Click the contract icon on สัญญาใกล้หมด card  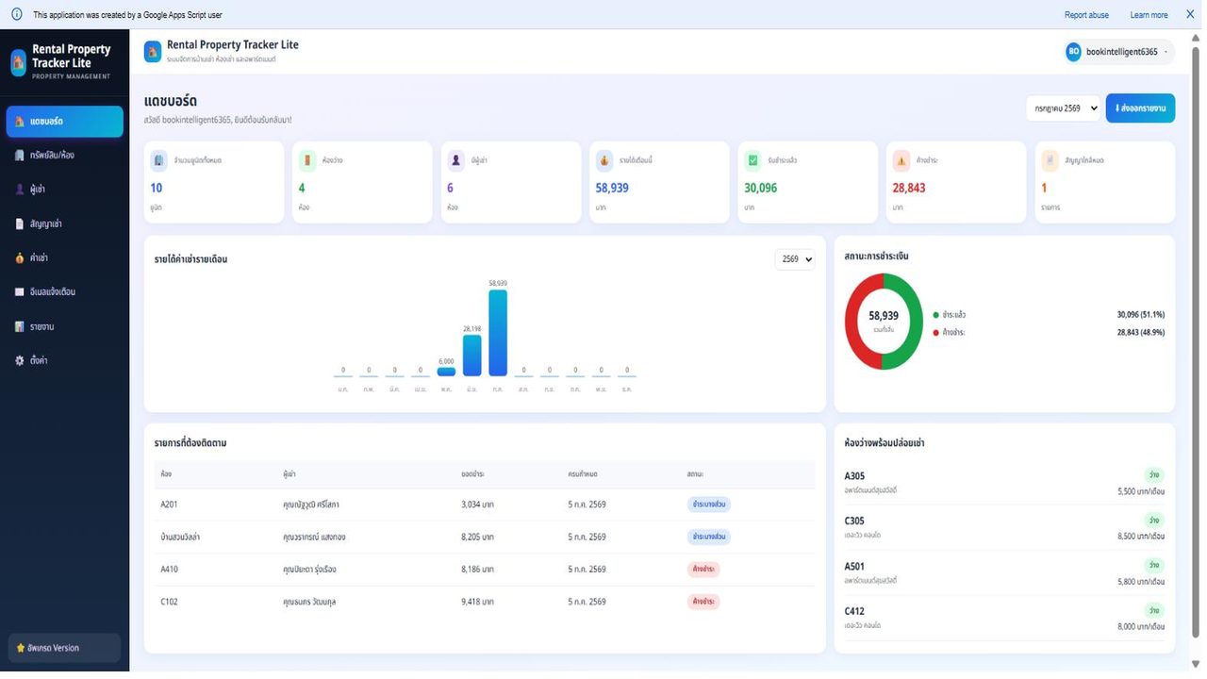pyautogui.click(x=1050, y=160)
